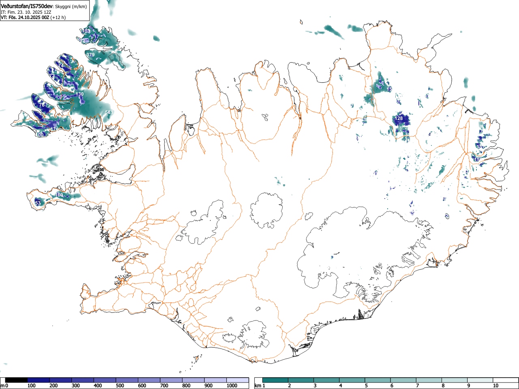
Task: Click the 7–8 km legend color segment
Action: 429,380
